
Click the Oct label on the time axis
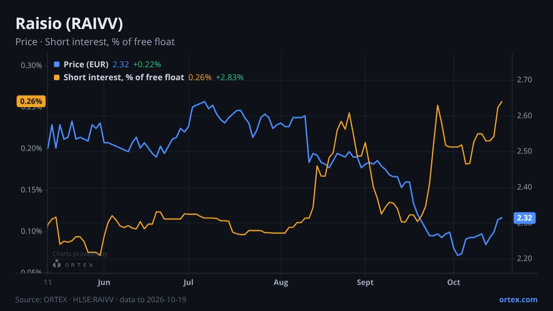click(454, 282)
